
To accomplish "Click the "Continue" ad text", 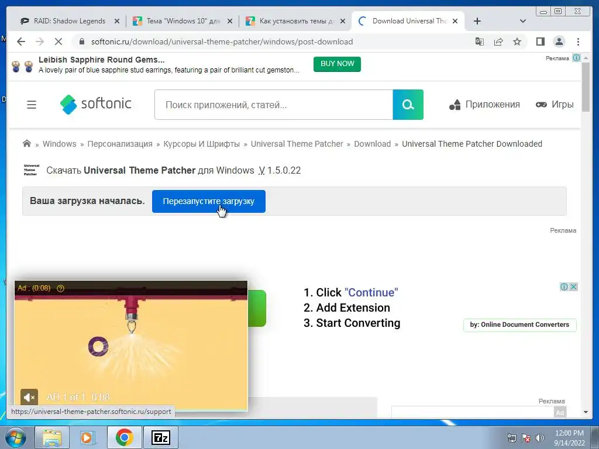I will (371, 292).
